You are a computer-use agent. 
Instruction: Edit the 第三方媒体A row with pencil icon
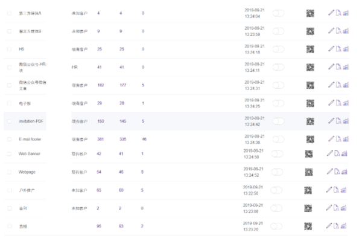(331, 13)
